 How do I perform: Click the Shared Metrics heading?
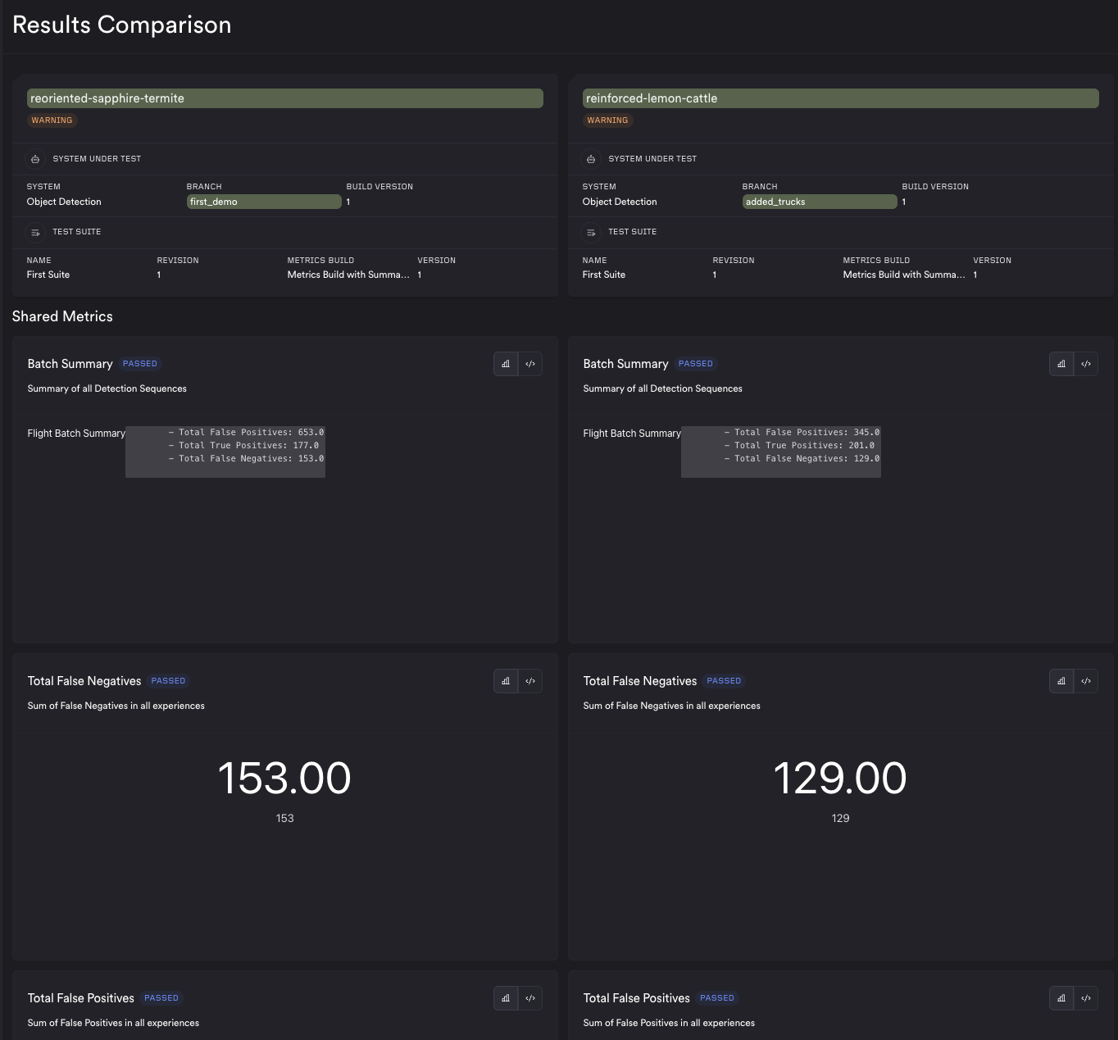coord(62,316)
